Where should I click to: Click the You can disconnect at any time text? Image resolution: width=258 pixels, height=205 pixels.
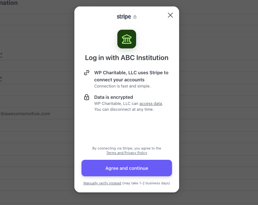124,109
